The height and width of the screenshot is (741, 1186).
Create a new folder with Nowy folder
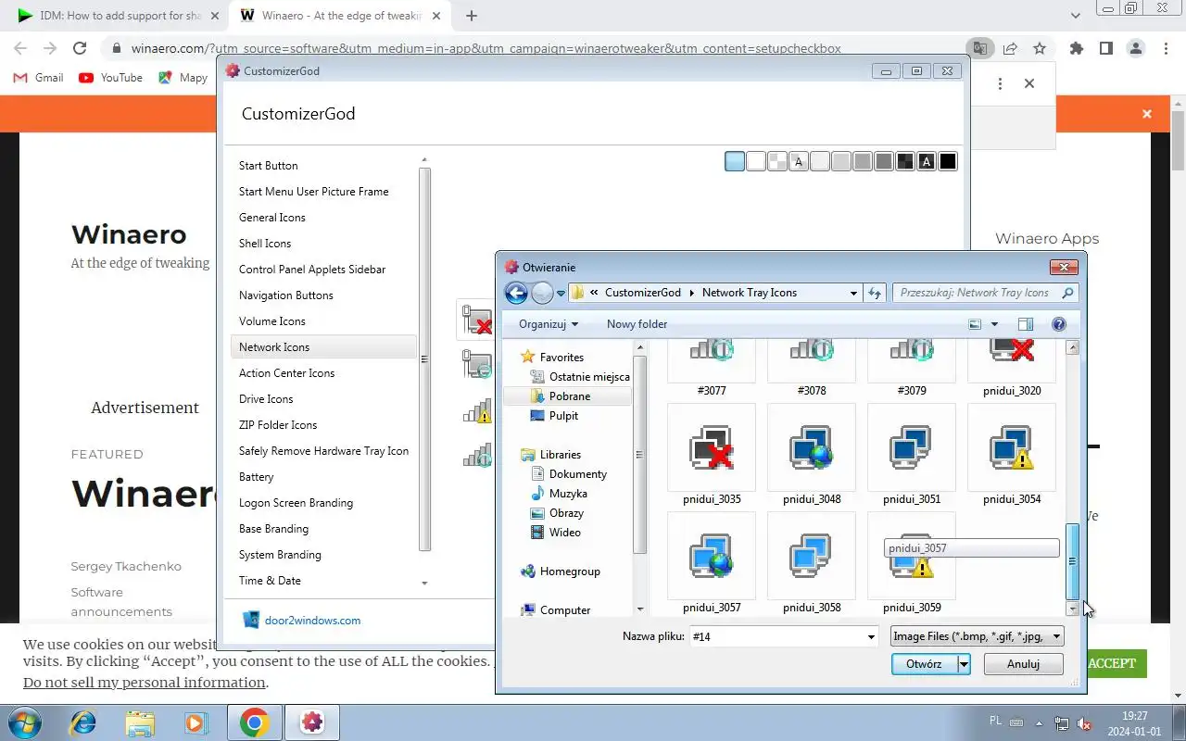click(637, 324)
